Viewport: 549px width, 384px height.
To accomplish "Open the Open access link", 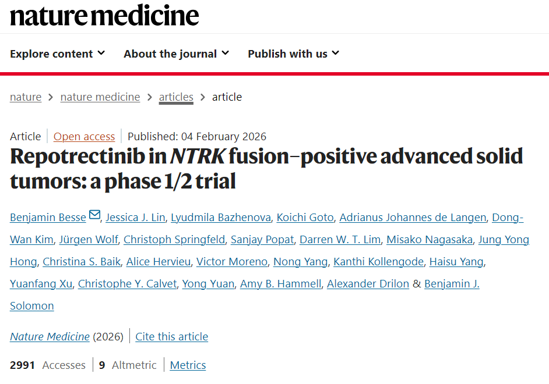I will (84, 137).
